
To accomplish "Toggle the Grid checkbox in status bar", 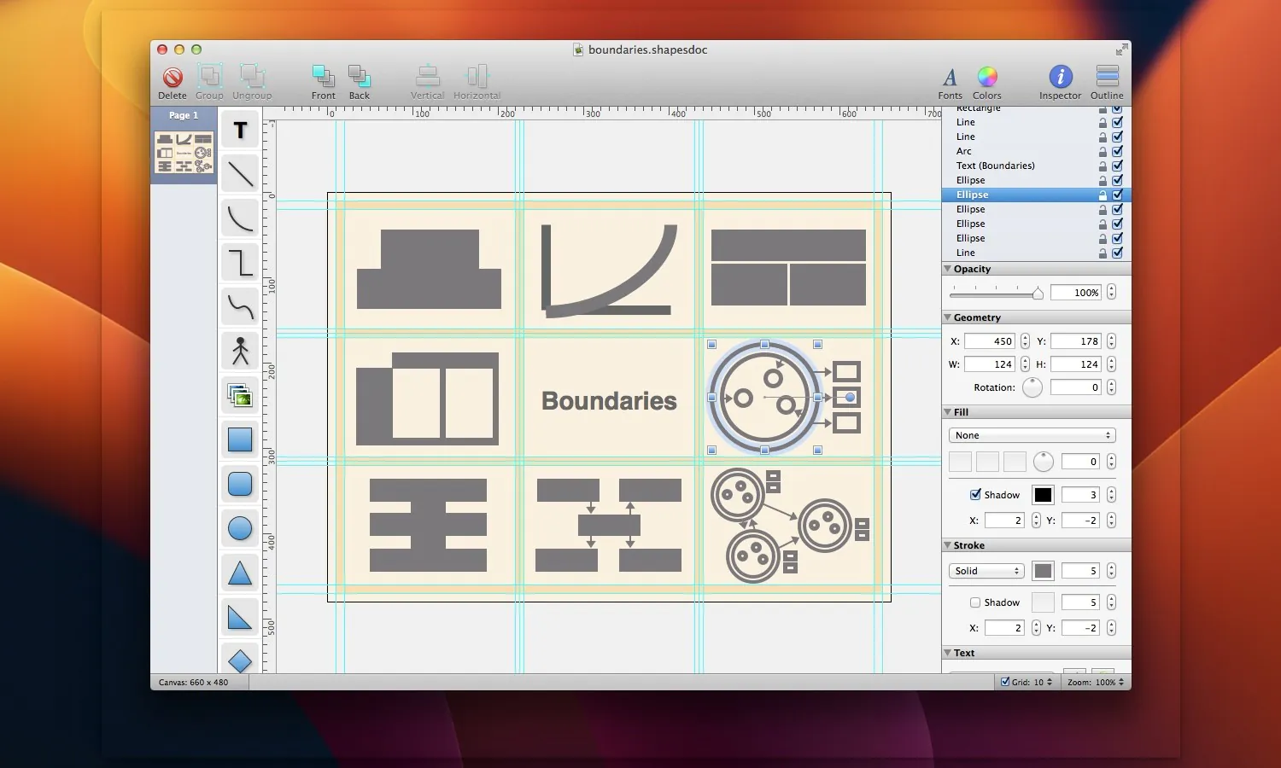I will [x=1005, y=682].
